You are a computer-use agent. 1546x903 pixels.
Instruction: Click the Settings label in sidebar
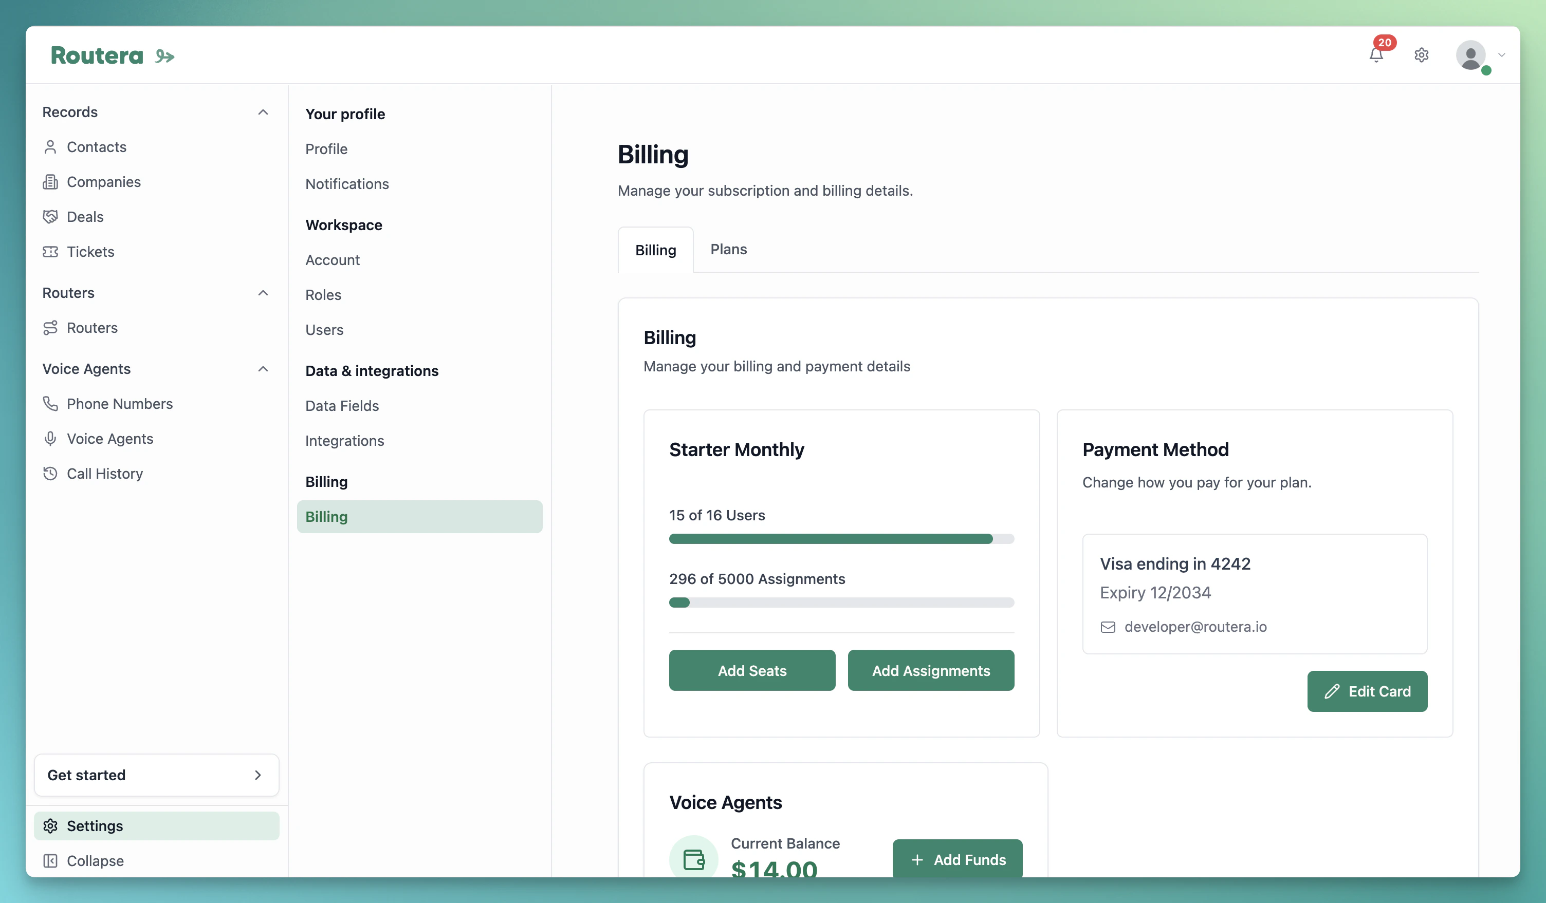[95, 826]
